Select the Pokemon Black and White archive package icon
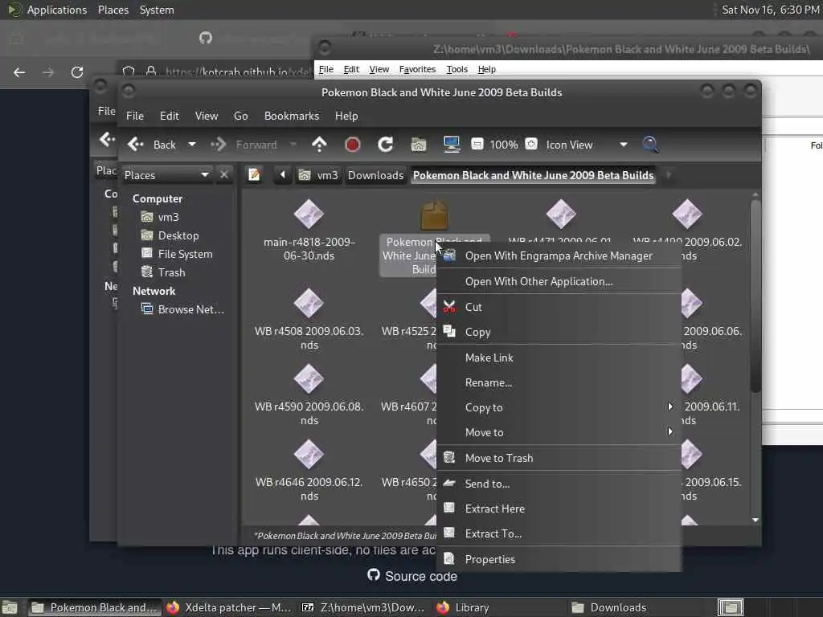Image resolution: width=823 pixels, height=617 pixels. (x=434, y=215)
